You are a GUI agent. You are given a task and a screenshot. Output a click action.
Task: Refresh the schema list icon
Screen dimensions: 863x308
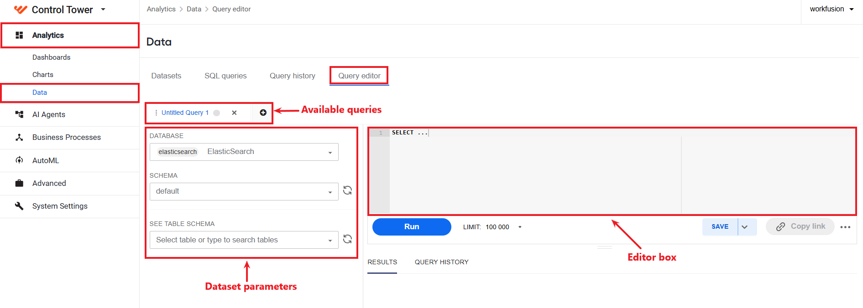[x=347, y=190]
